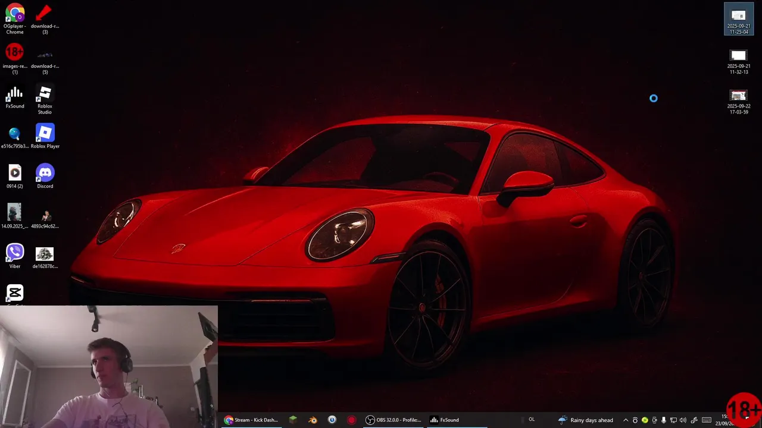Viewport: 762px width, 428px height.
Task: Open the network status tray icon
Action: pyautogui.click(x=673, y=420)
